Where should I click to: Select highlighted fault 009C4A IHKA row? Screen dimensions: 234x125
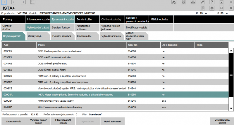(115, 95)
